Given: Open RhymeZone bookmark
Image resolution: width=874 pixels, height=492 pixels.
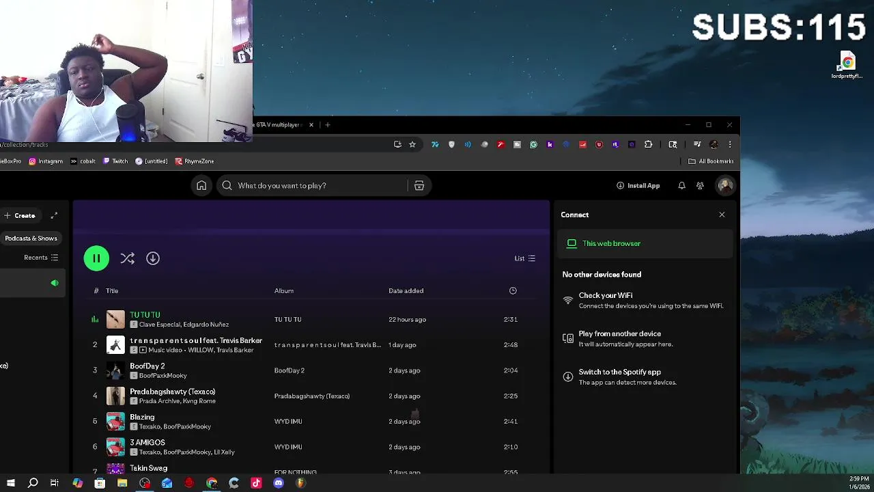Looking at the screenshot, I should pos(195,161).
